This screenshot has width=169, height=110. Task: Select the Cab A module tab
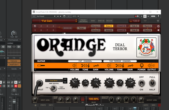[x=135, y=26]
